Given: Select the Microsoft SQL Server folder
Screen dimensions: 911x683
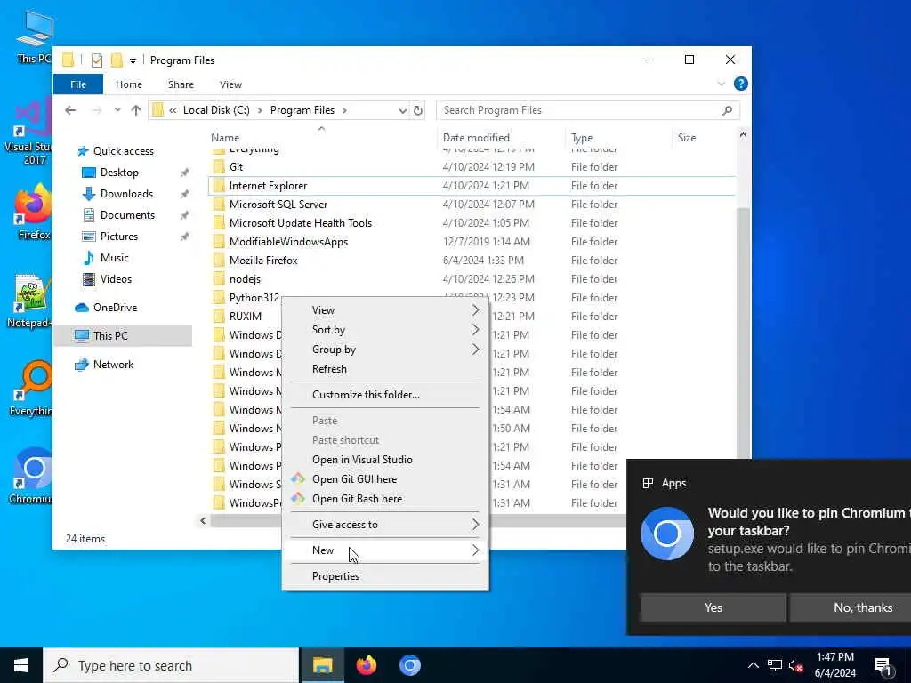Looking at the screenshot, I should click(x=472, y=205).
